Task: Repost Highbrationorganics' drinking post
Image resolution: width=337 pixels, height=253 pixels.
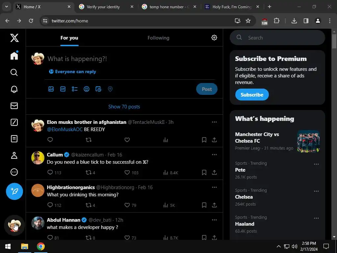Action: (89, 205)
